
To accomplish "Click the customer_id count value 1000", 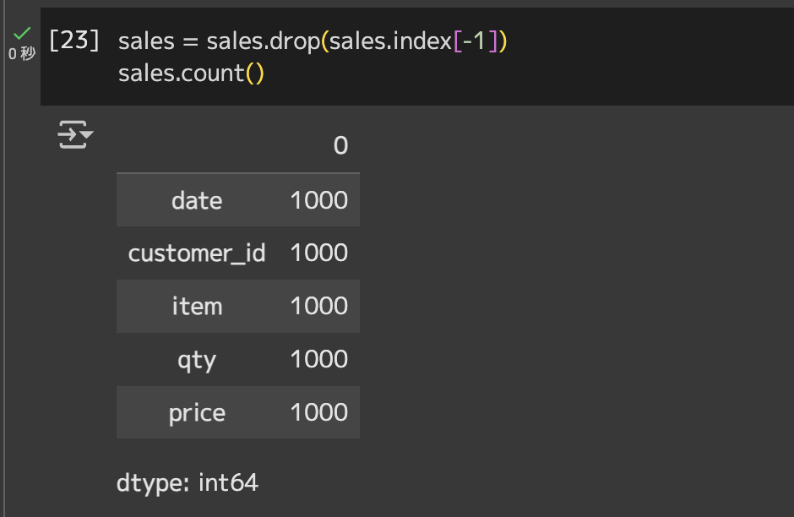I will (319, 253).
